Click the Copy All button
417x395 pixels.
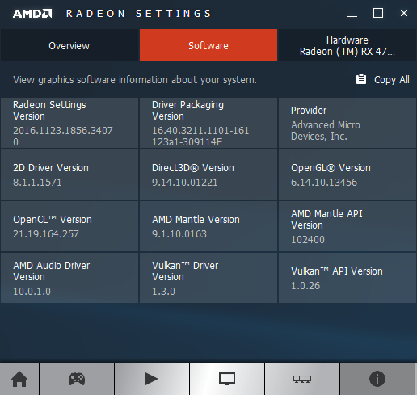pos(383,80)
